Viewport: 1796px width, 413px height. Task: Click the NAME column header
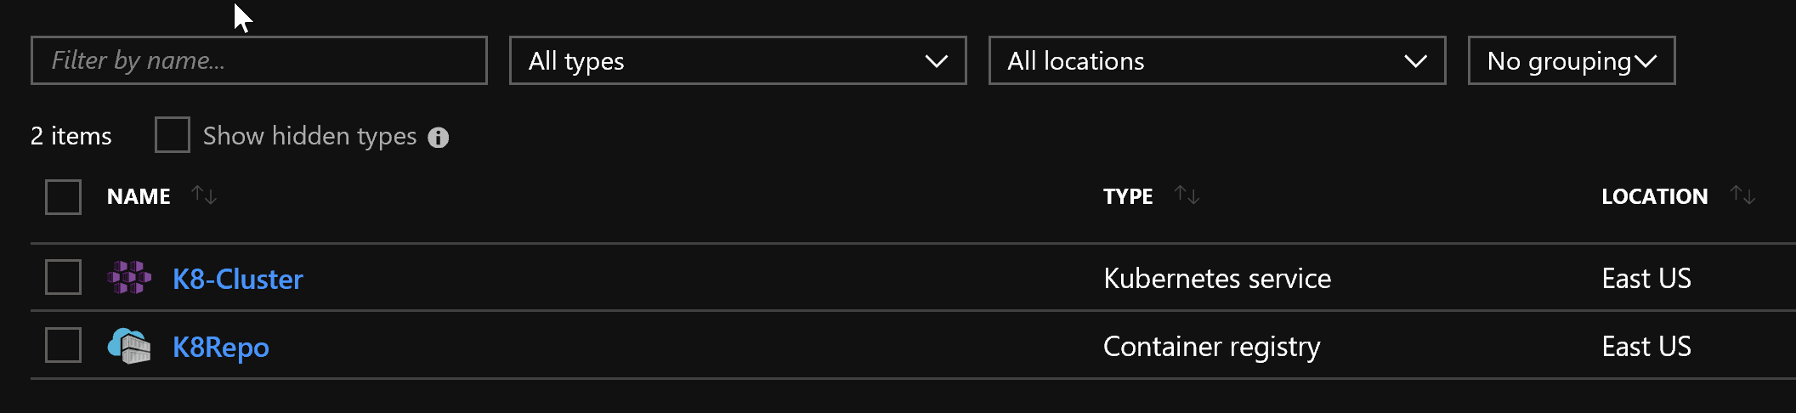pyautogui.click(x=139, y=196)
